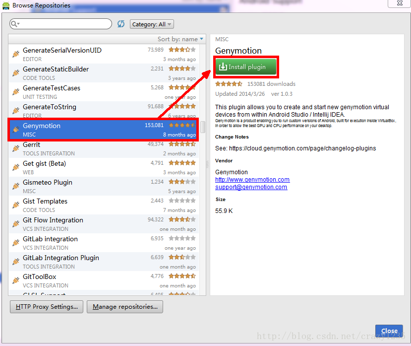The image size is (411, 346).
Task: Select the Gist Templates row
Action: (104, 205)
